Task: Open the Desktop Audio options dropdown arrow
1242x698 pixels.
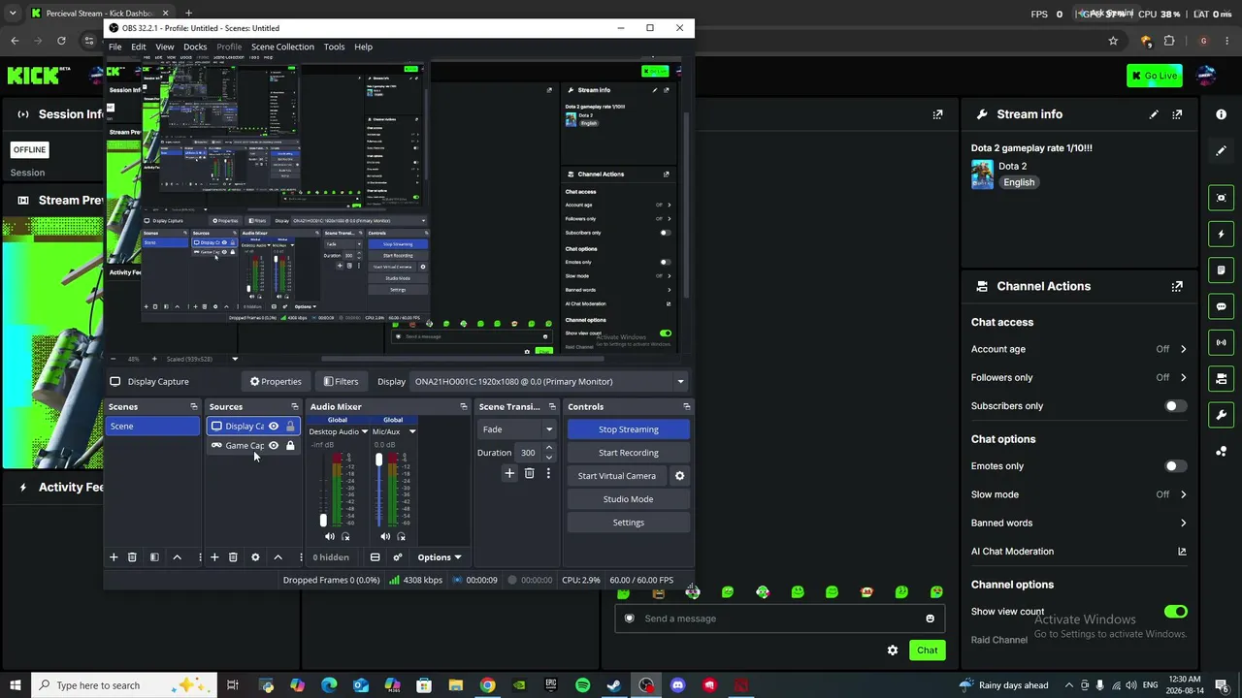Action: click(364, 431)
